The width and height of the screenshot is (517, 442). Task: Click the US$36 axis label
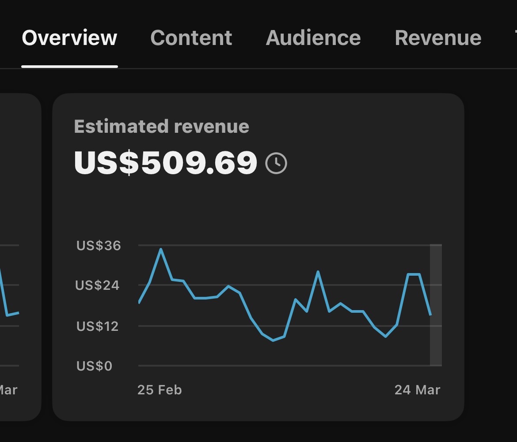(98, 245)
